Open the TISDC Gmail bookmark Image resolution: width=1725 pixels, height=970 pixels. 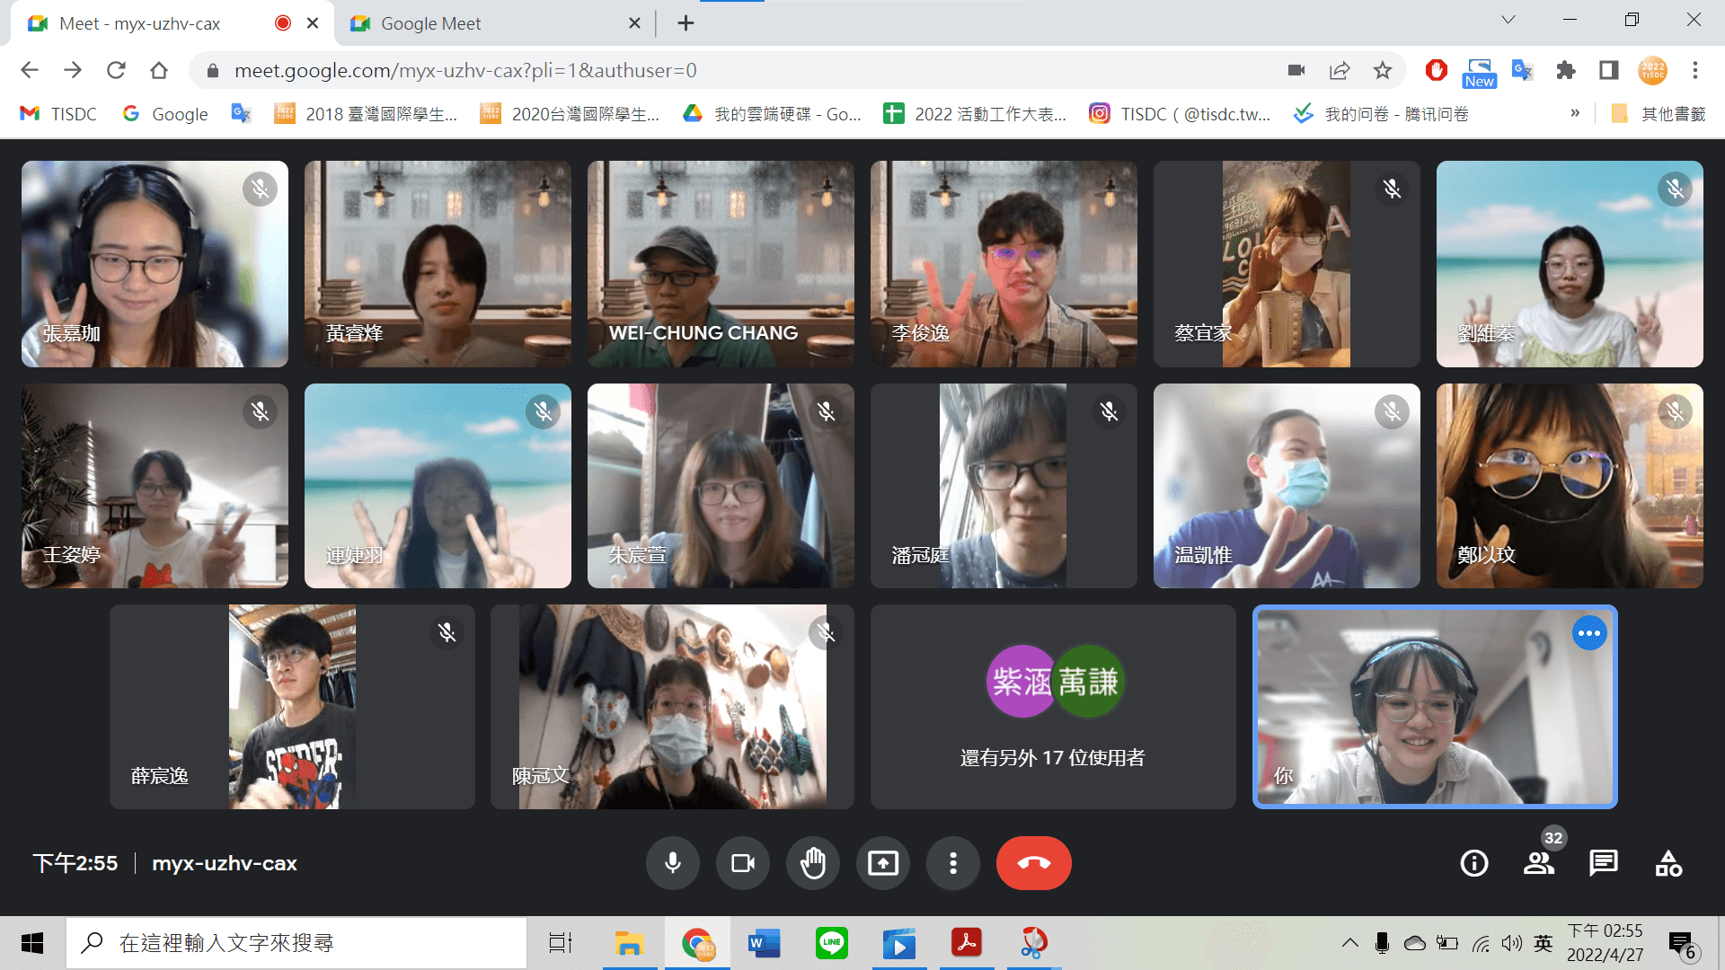59,114
